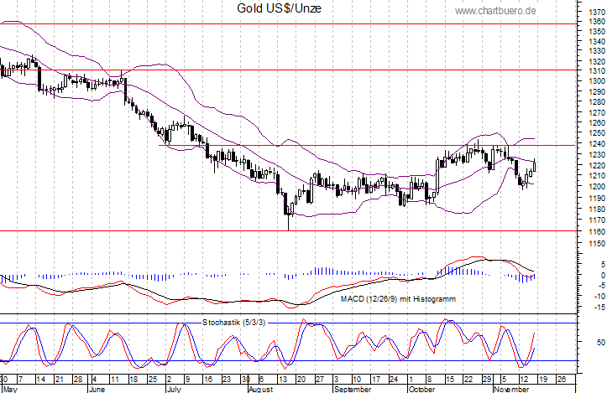Image resolution: width=607 pixels, height=393 pixels.
Task: Jump to the July month label
Action: click(173, 389)
